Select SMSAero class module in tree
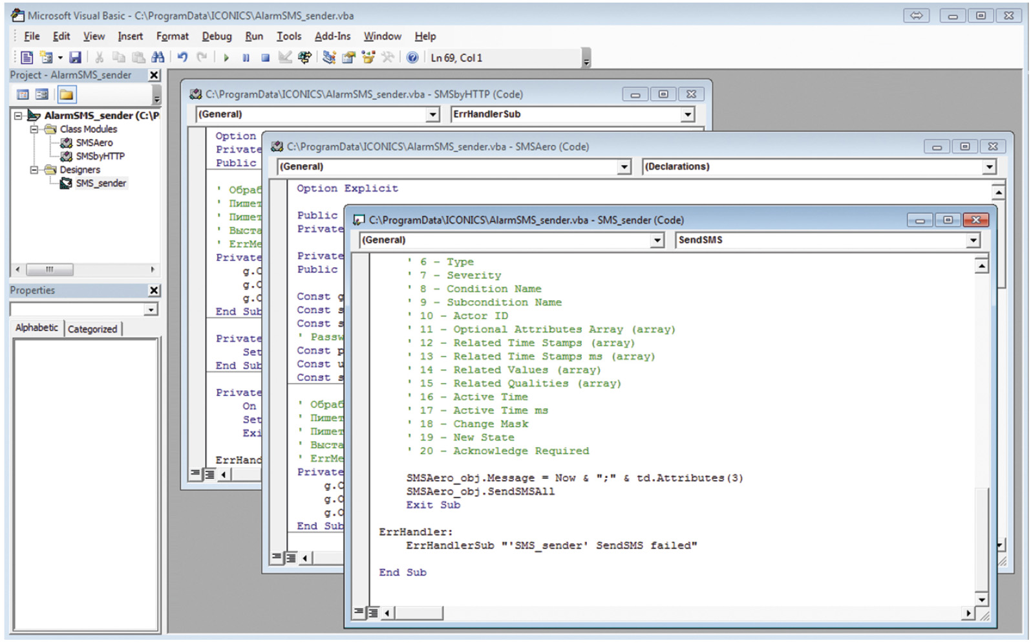This screenshot has width=1031, height=643. pos(94,143)
